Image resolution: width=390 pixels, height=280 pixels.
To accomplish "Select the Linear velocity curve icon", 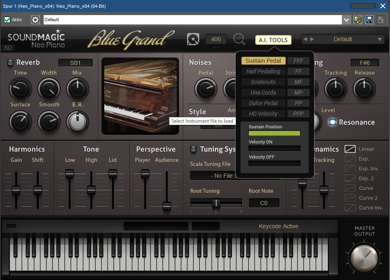I will [x=350, y=149].
